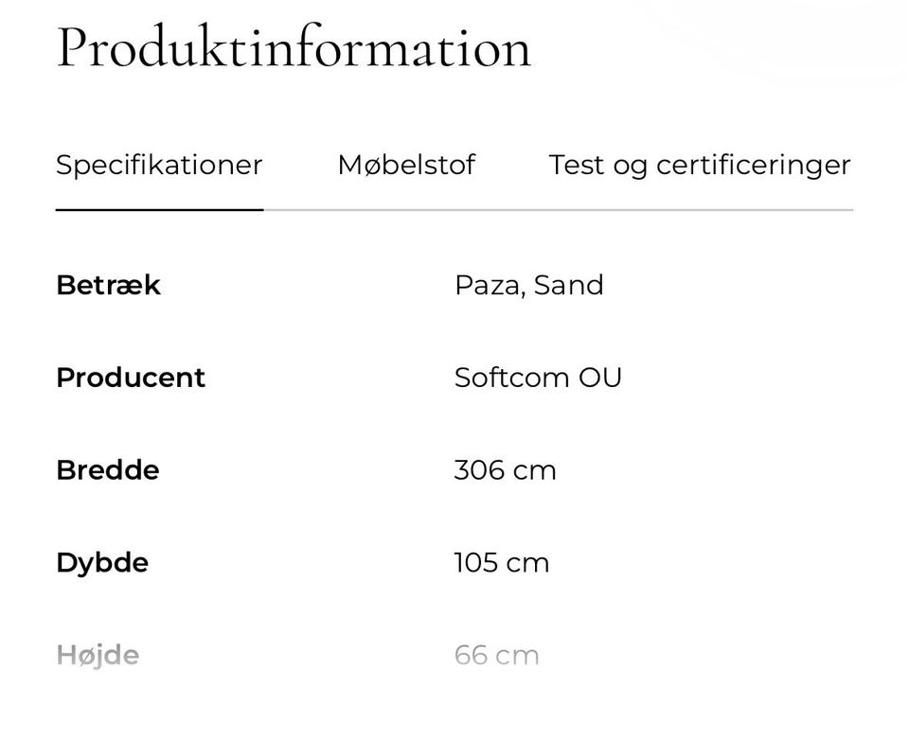
Task: Click the Produktinformation heading
Action: point(294,47)
